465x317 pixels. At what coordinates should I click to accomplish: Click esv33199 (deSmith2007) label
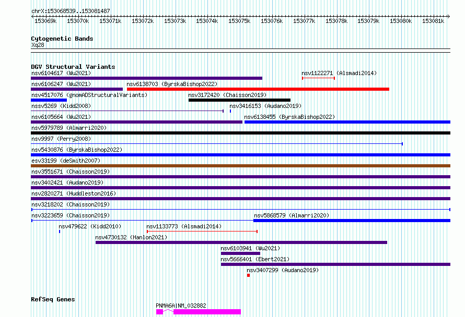tap(66, 161)
